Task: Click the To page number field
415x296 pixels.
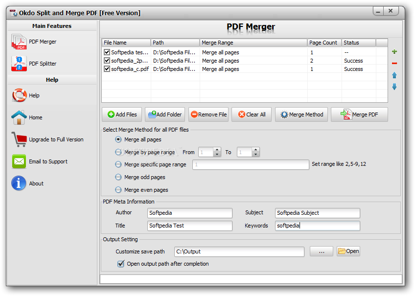Action: pyautogui.click(x=245, y=152)
